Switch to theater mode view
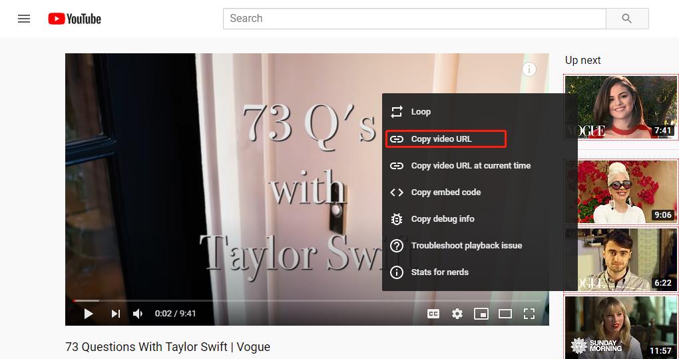Image resolution: width=679 pixels, height=359 pixels. pyautogui.click(x=505, y=314)
